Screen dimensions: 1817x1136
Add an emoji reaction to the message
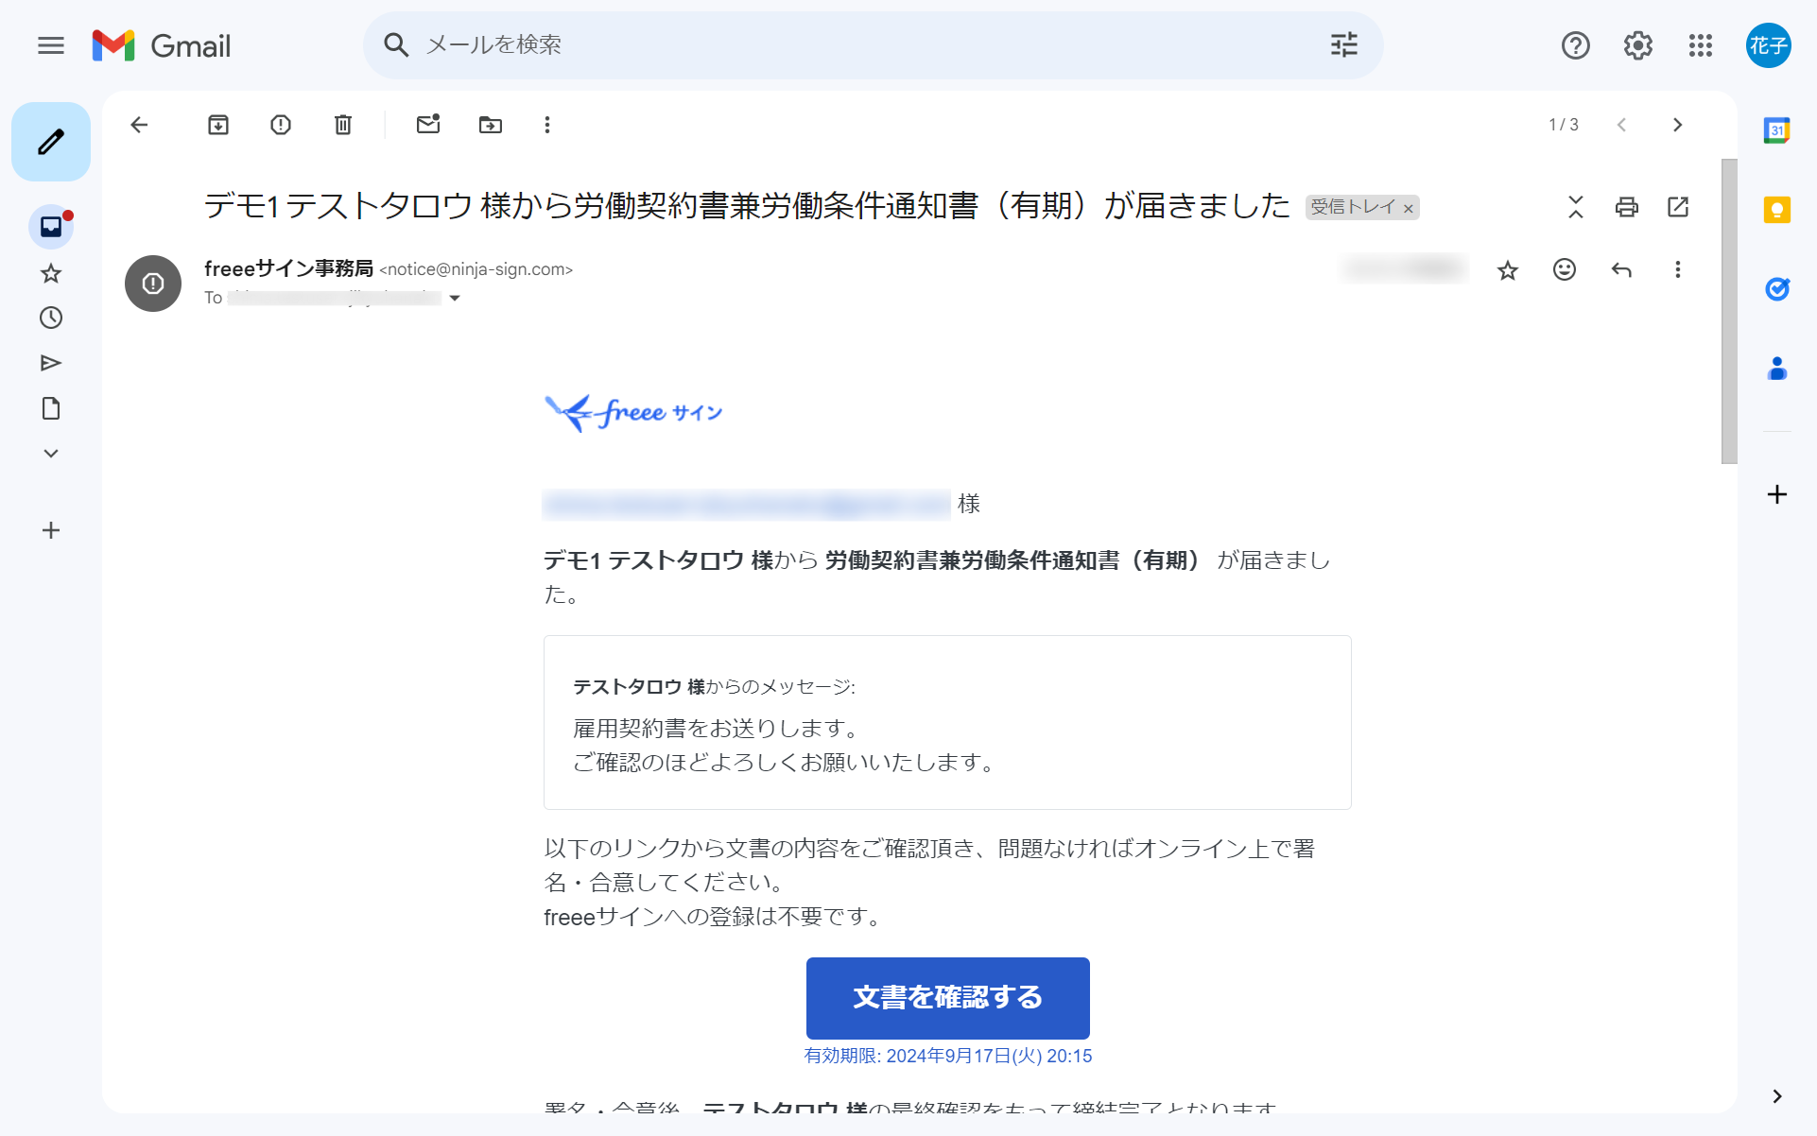tap(1565, 270)
